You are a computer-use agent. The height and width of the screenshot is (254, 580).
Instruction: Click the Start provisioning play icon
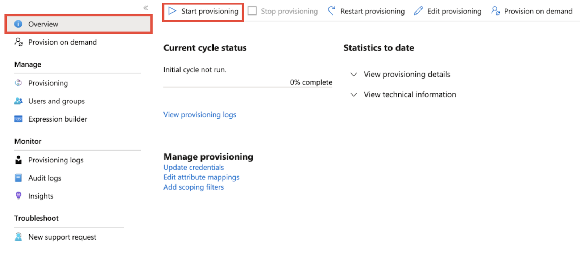(x=172, y=11)
